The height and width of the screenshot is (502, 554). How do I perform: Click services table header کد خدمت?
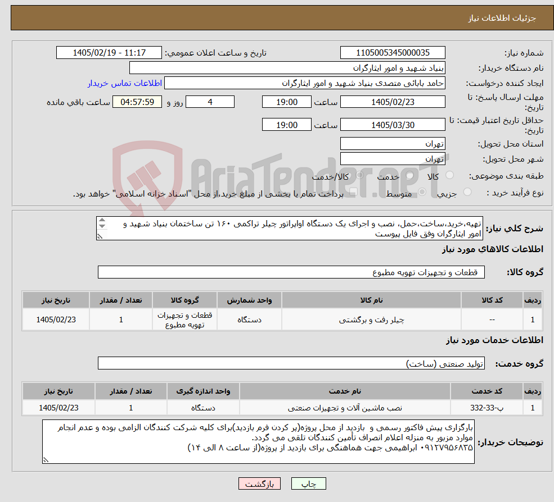point(487,391)
